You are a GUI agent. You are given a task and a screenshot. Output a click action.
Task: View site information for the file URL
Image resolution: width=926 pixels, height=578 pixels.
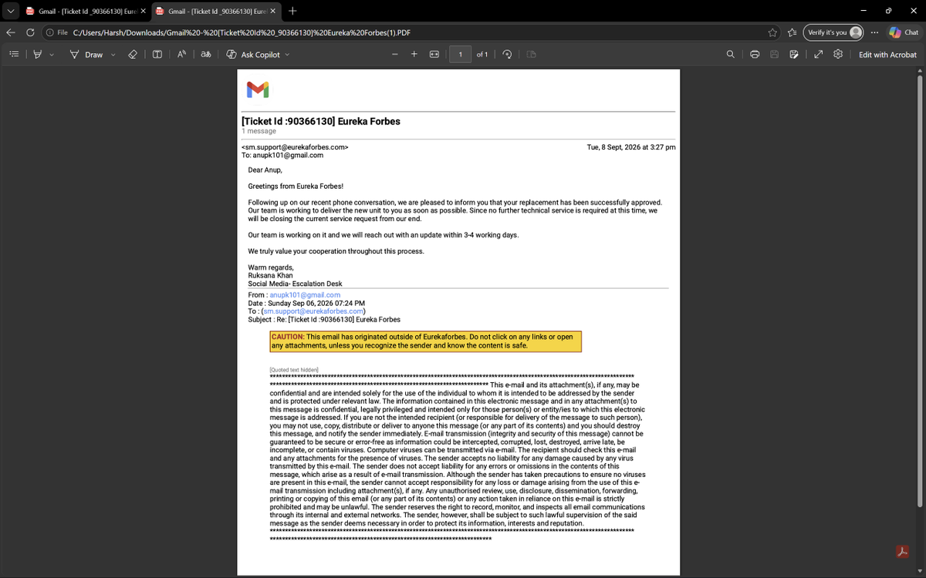(x=56, y=32)
